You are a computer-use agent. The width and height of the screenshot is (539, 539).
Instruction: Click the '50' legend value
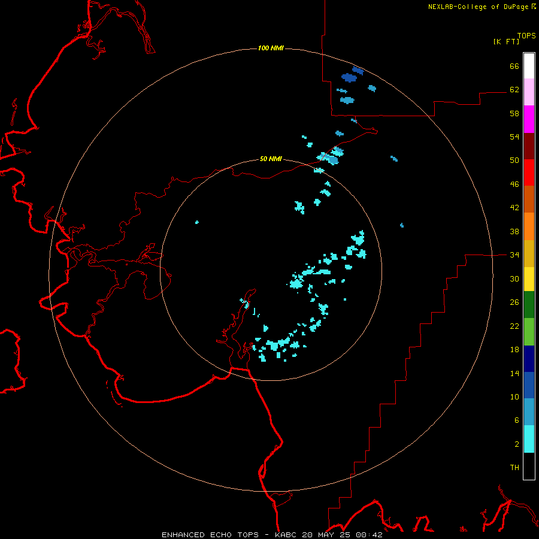514,161
